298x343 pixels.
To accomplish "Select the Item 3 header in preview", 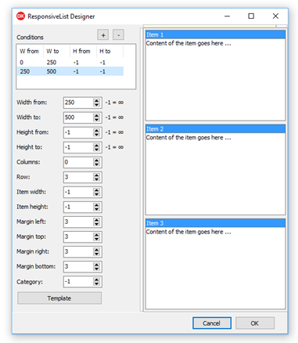I will point(215,223).
